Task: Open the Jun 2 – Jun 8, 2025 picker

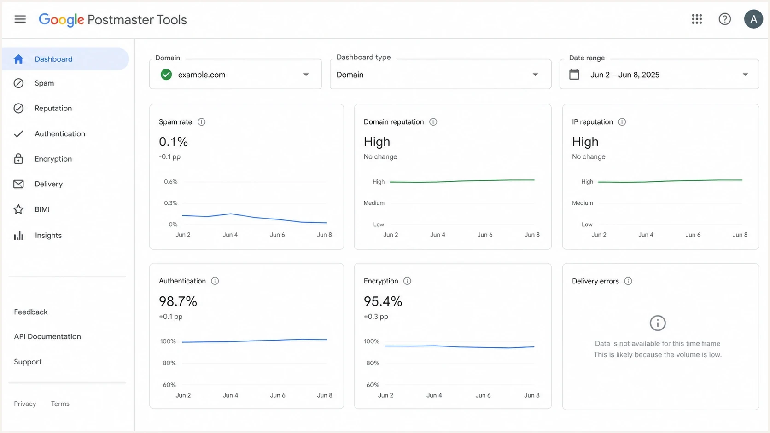Action: 659,74
